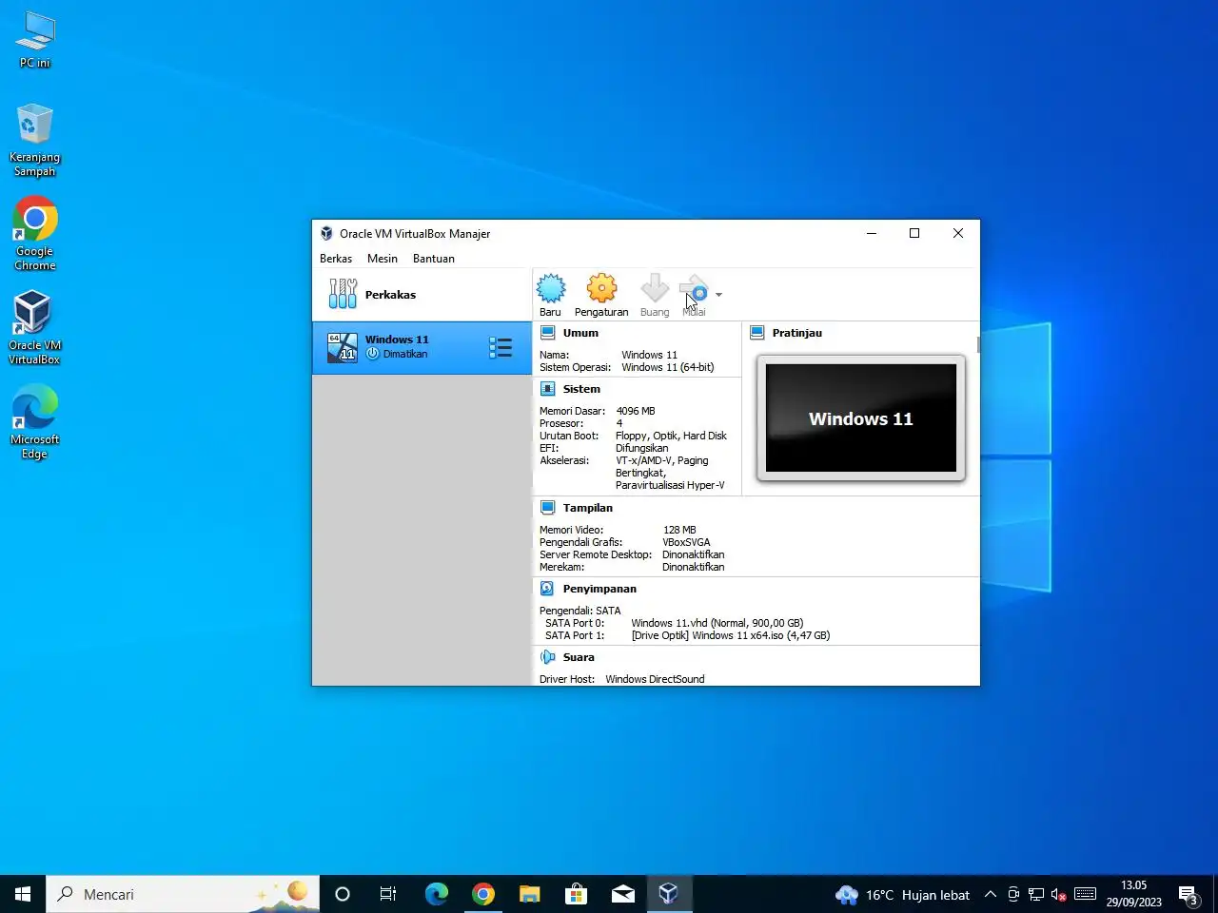
Task: Click the Pratinjau section header
Action: click(797, 333)
